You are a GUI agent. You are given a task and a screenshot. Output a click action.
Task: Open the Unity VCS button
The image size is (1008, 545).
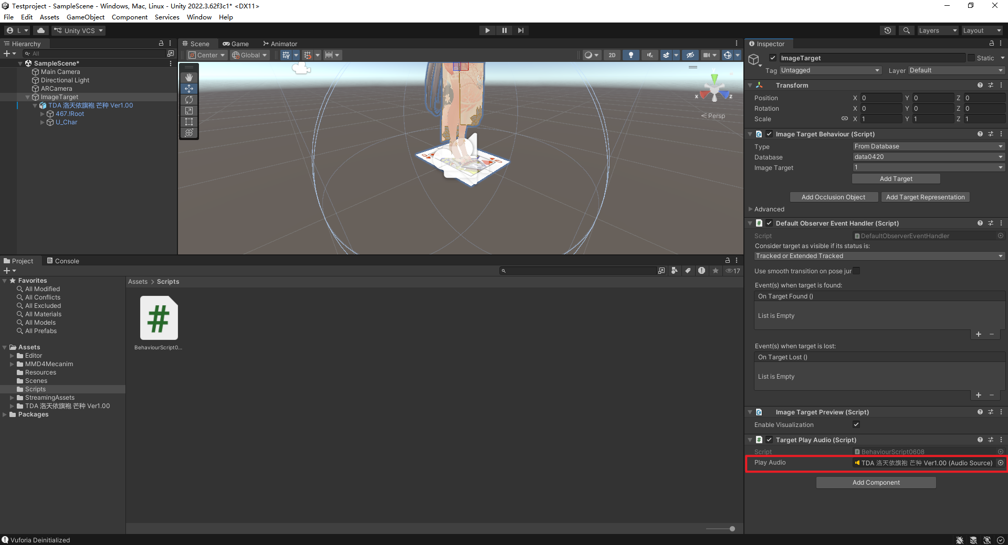79,30
